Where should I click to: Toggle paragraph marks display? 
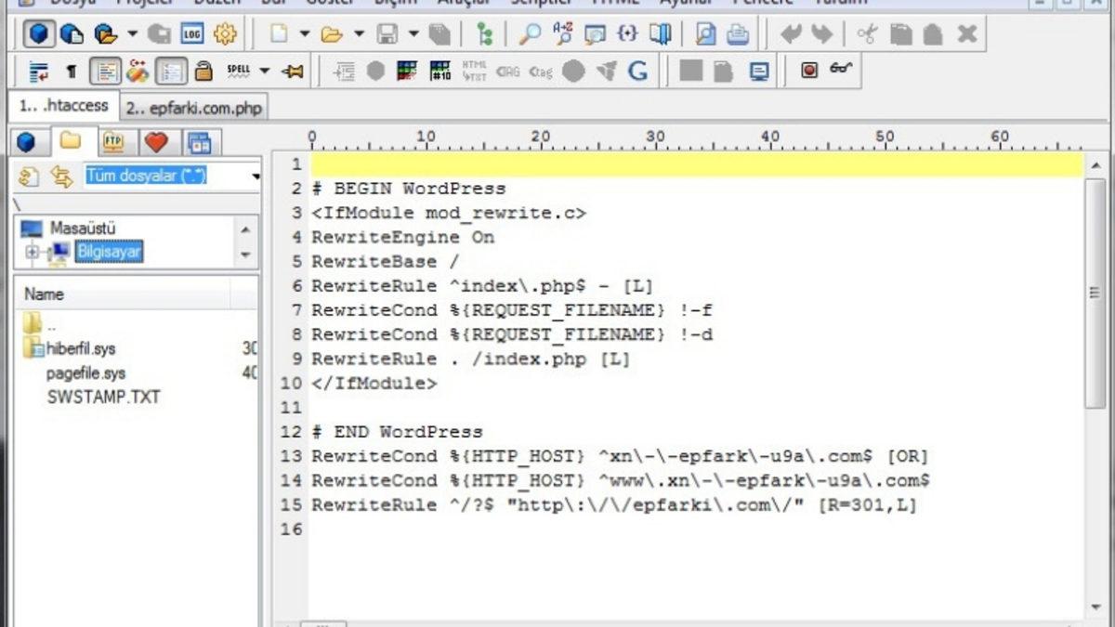click(x=71, y=70)
